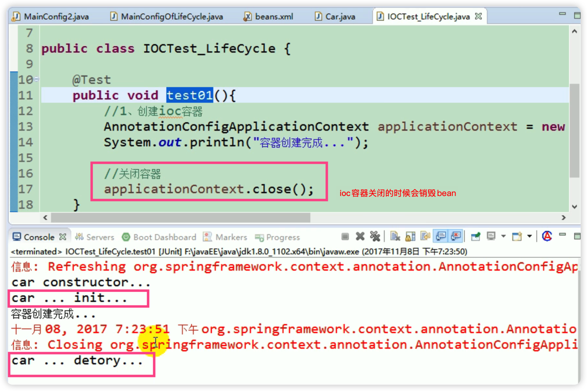Clear the console output
The image size is (587, 391).
(x=395, y=237)
